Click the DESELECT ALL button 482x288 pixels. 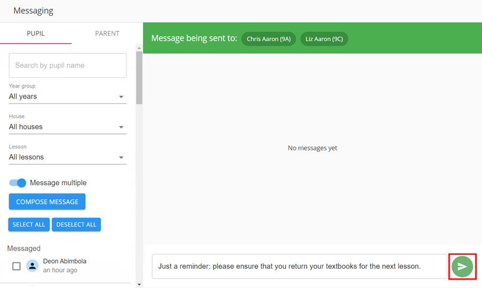click(76, 225)
